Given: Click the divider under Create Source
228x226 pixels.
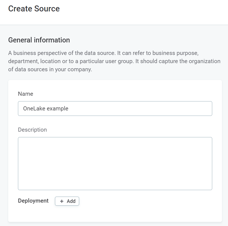Looking at the screenshot, I should (114, 24).
